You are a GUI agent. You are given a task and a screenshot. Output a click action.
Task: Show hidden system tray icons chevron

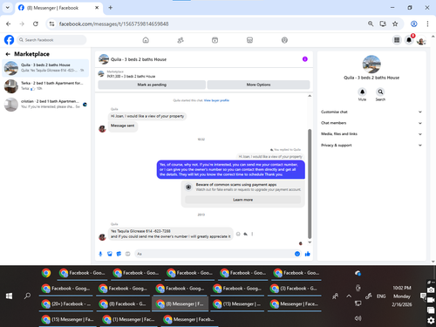coord(349,296)
